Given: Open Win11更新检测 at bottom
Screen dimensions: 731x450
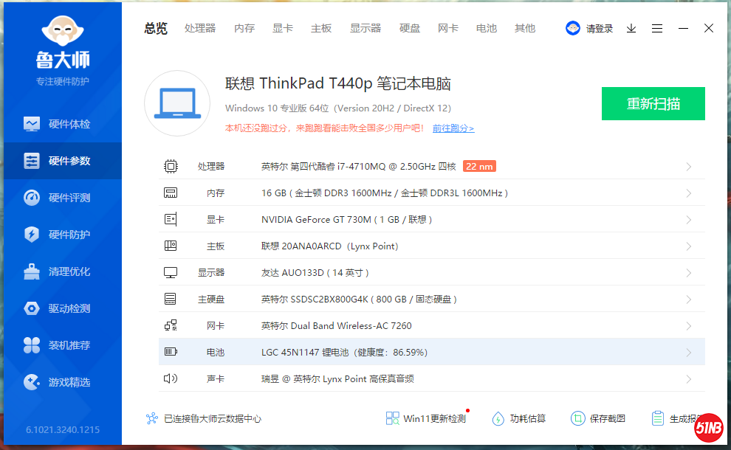Looking at the screenshot, I should coord(426,418).
